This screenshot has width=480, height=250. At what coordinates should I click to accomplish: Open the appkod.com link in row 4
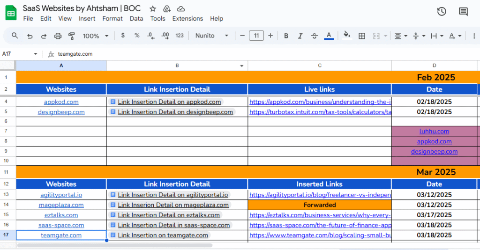click(x=61, y=102)
